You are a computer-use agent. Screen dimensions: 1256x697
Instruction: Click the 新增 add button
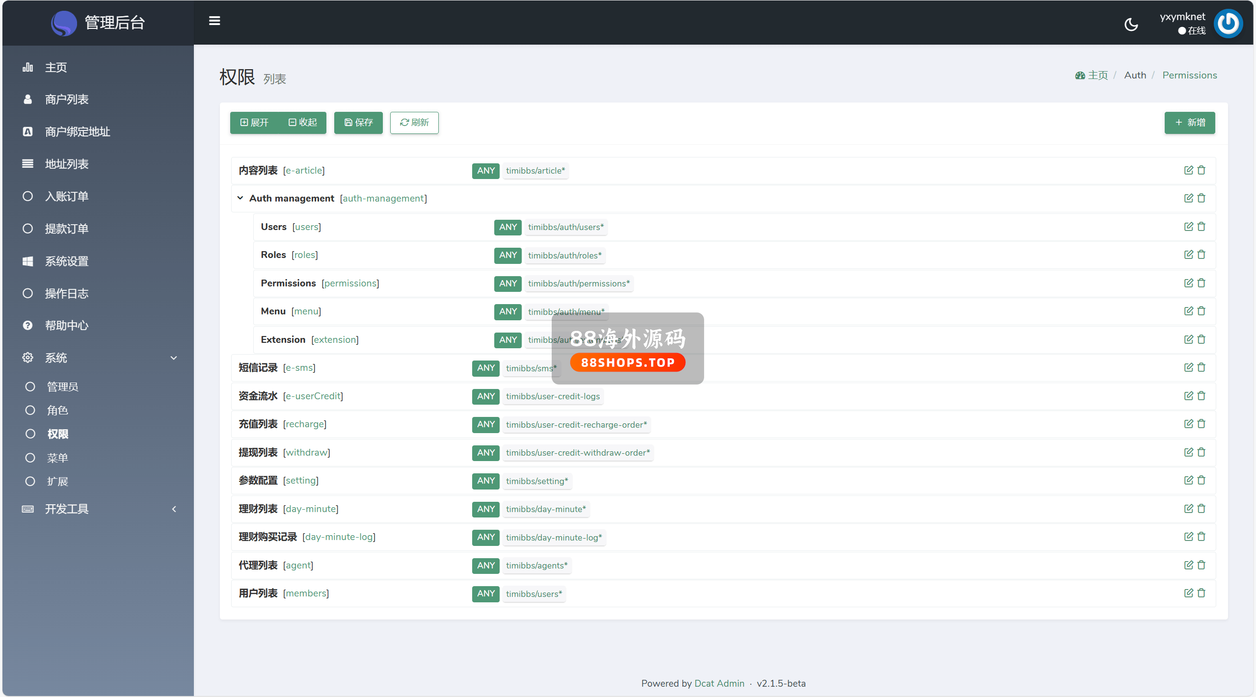[x=1189, y=123]
